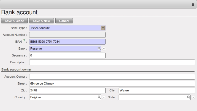Expand the round arrow next to Bank field
The image size is (197, 111).
pos(104,49)
